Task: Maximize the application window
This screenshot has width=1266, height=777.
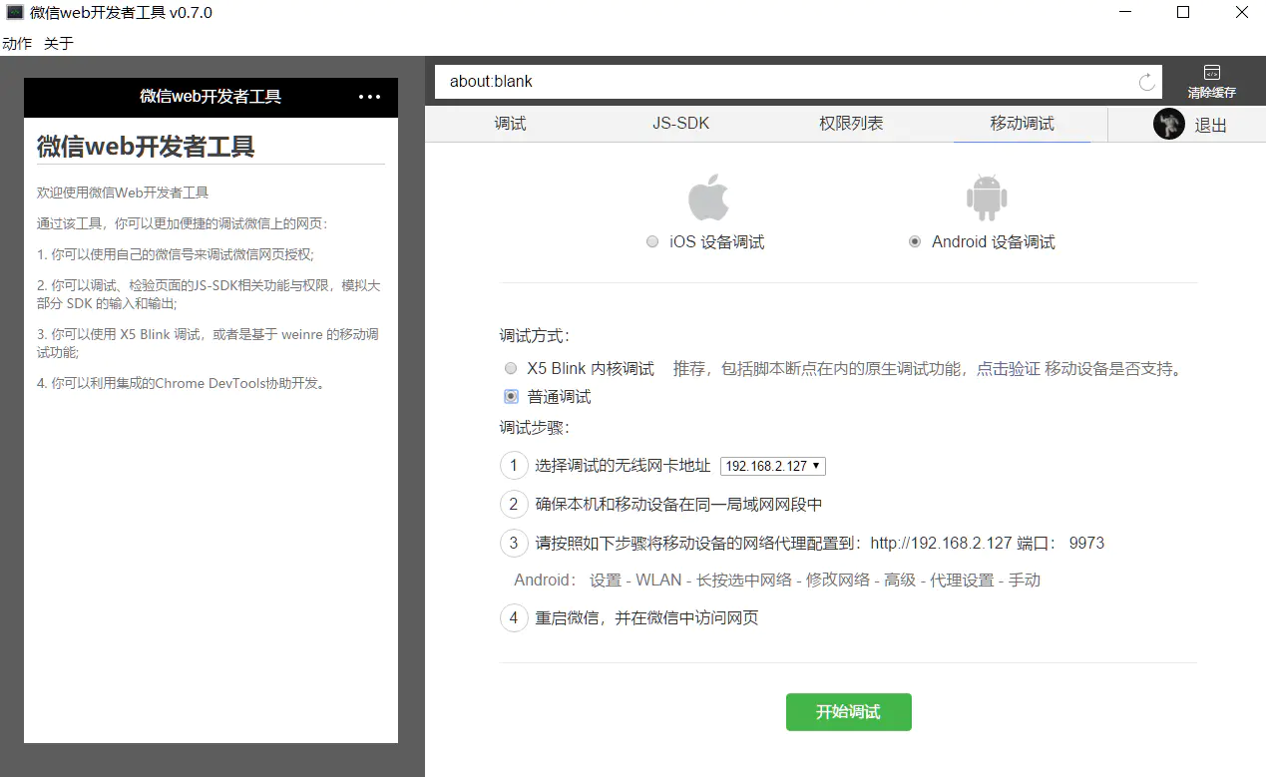Action: click(x=1183, y=13)
